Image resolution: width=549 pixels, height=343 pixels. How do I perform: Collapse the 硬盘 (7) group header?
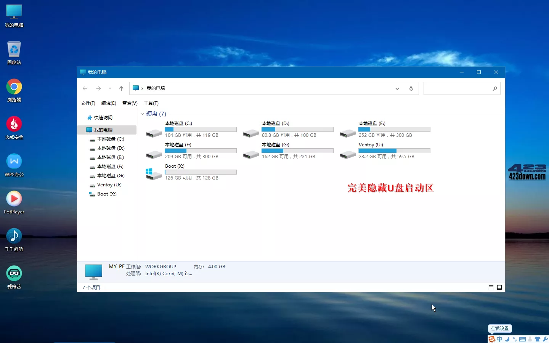[143, 114]
